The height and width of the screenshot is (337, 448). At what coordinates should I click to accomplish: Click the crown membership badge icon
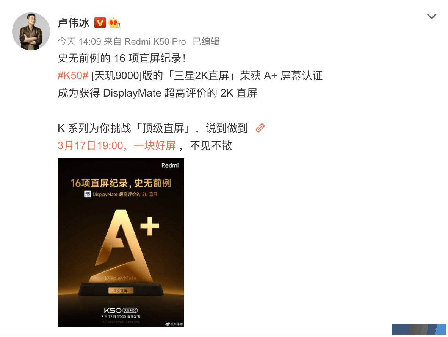click(114, 23)
